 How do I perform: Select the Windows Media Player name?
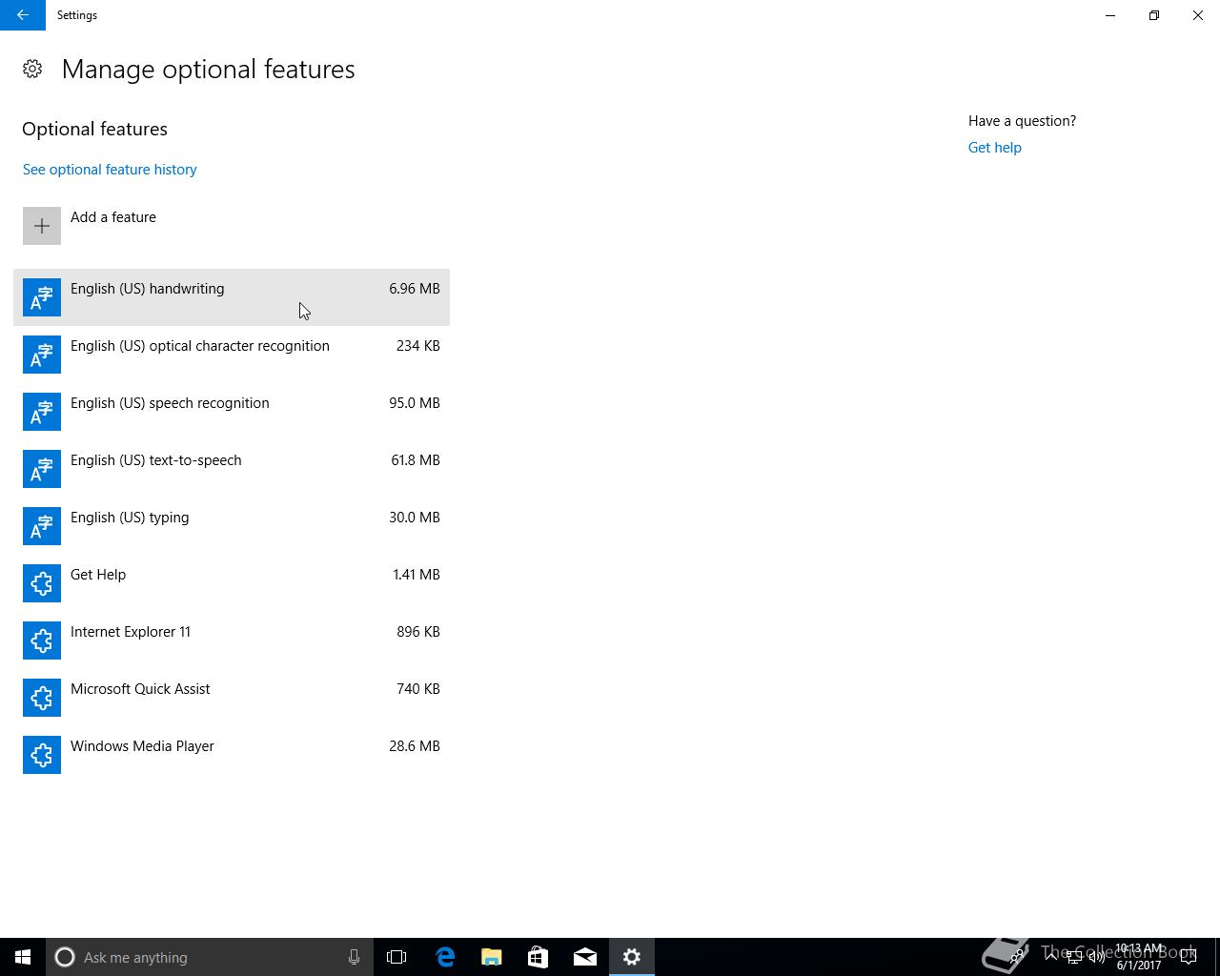point(142,746)
